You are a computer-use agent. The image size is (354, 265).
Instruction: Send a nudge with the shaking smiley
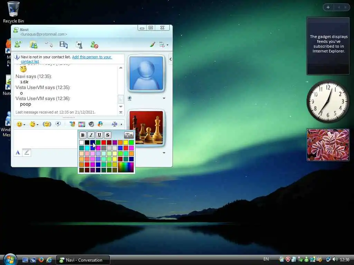click(x=47, y=124)
